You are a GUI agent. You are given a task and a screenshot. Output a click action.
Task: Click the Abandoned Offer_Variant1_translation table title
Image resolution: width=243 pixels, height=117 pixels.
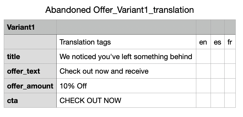click(119, 10)
